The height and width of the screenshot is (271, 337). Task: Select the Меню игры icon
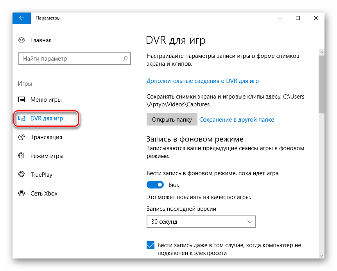(22, 99)
